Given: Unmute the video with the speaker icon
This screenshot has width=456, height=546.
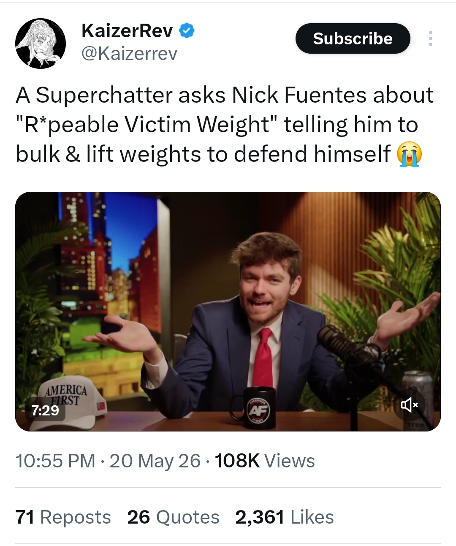Looking at the screenshot, I should 409,406.
